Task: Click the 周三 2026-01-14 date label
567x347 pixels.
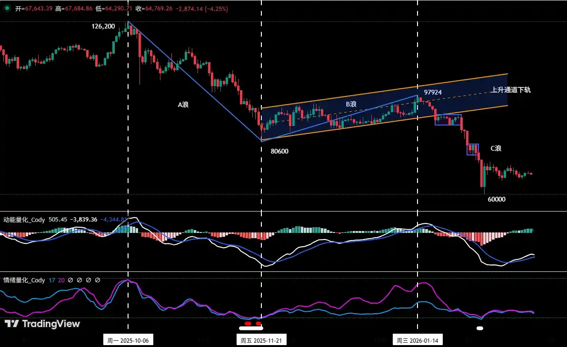Action: [x=418, y=340]
